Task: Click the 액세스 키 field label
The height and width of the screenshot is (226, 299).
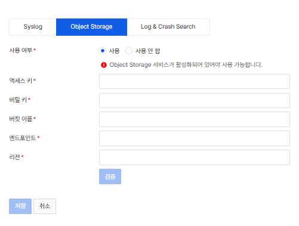Action: coord(21,81)
